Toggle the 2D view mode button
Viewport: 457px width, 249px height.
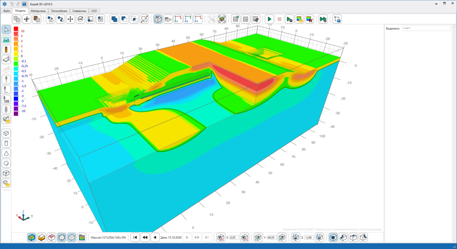click(x=168, y=19)
